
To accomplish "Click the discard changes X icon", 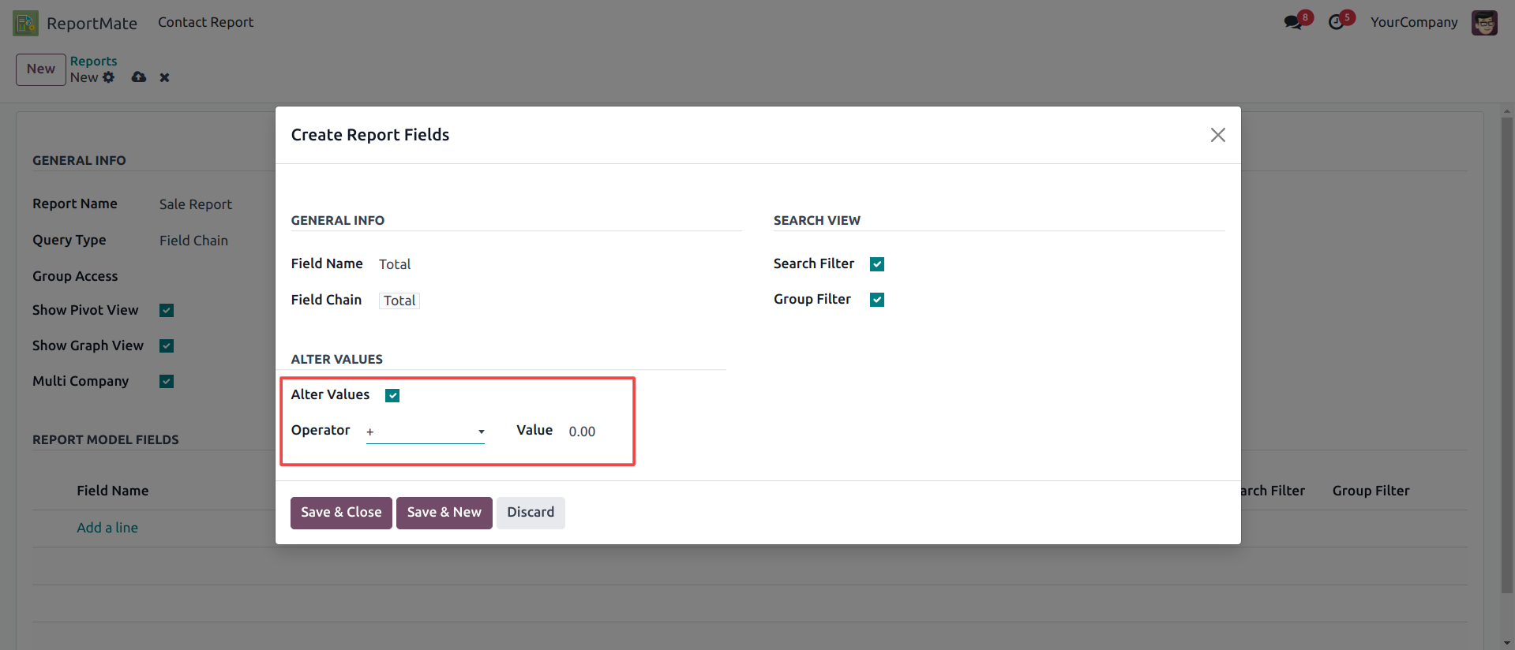I will 164,77.
